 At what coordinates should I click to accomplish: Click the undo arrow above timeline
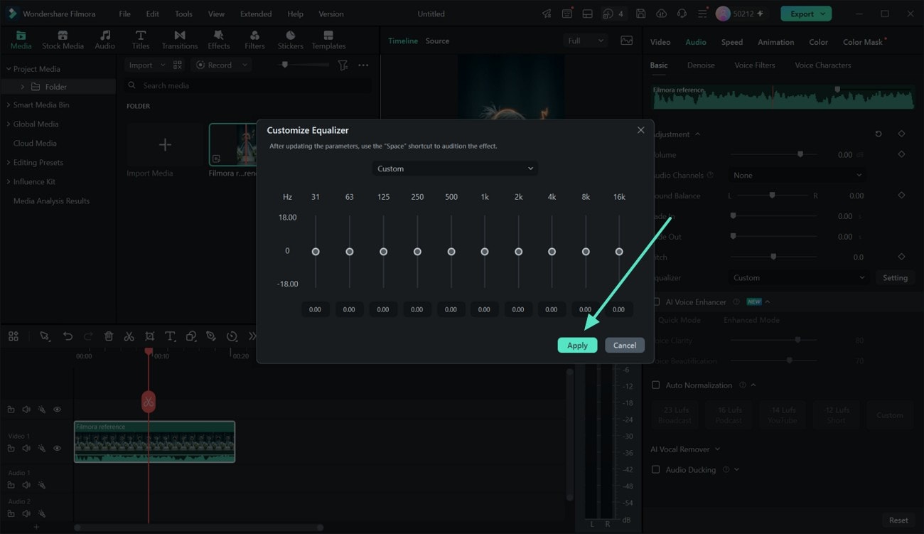pyautogui.click(x=68, y=336)
